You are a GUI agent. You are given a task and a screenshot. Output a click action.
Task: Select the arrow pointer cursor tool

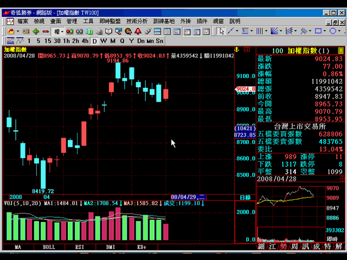tap(222, 31)
